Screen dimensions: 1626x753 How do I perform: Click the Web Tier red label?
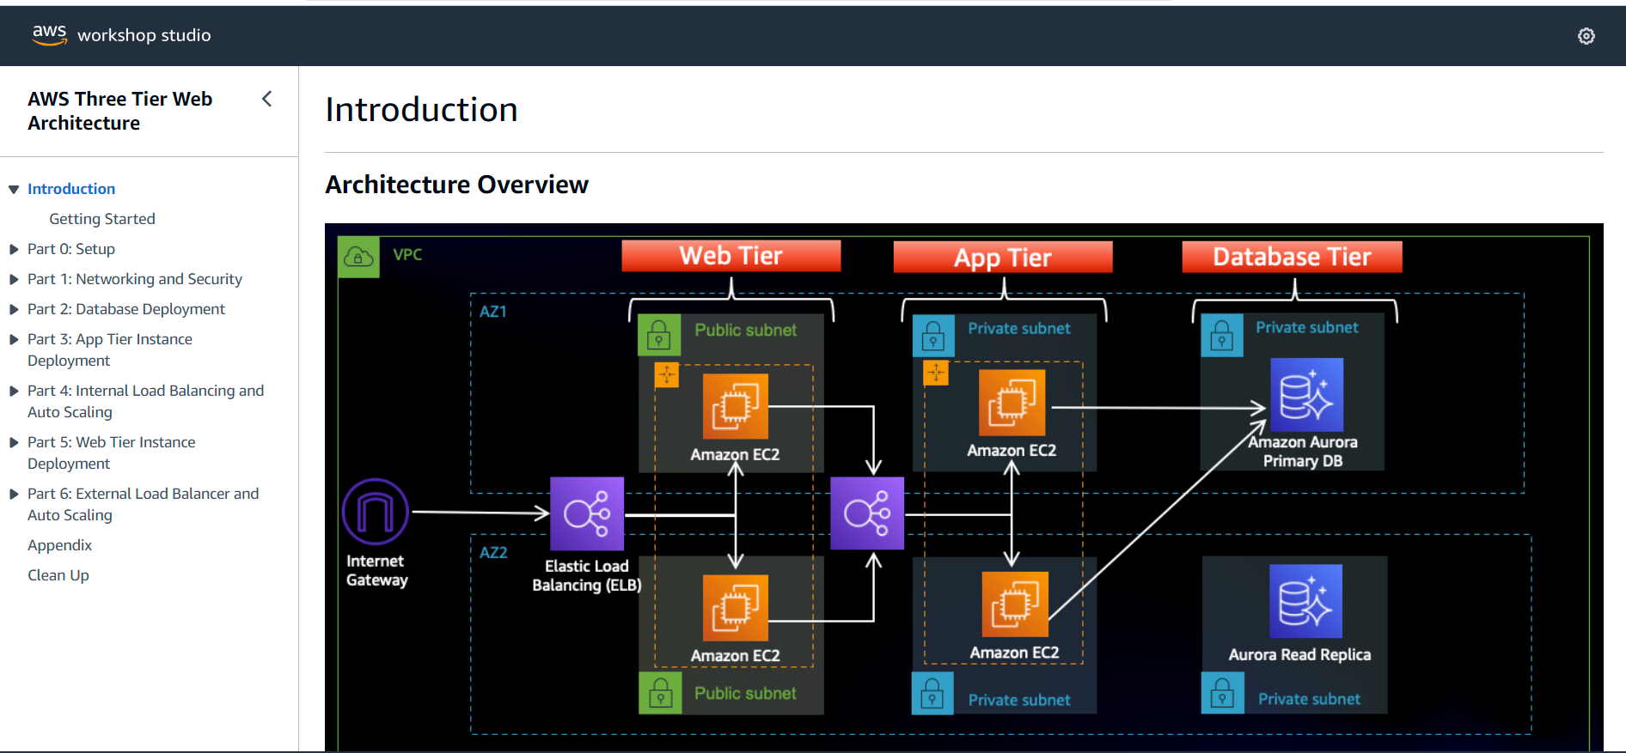click(731, 256)
